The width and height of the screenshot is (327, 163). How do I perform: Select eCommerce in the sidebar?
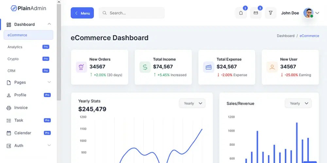(28, 35)
